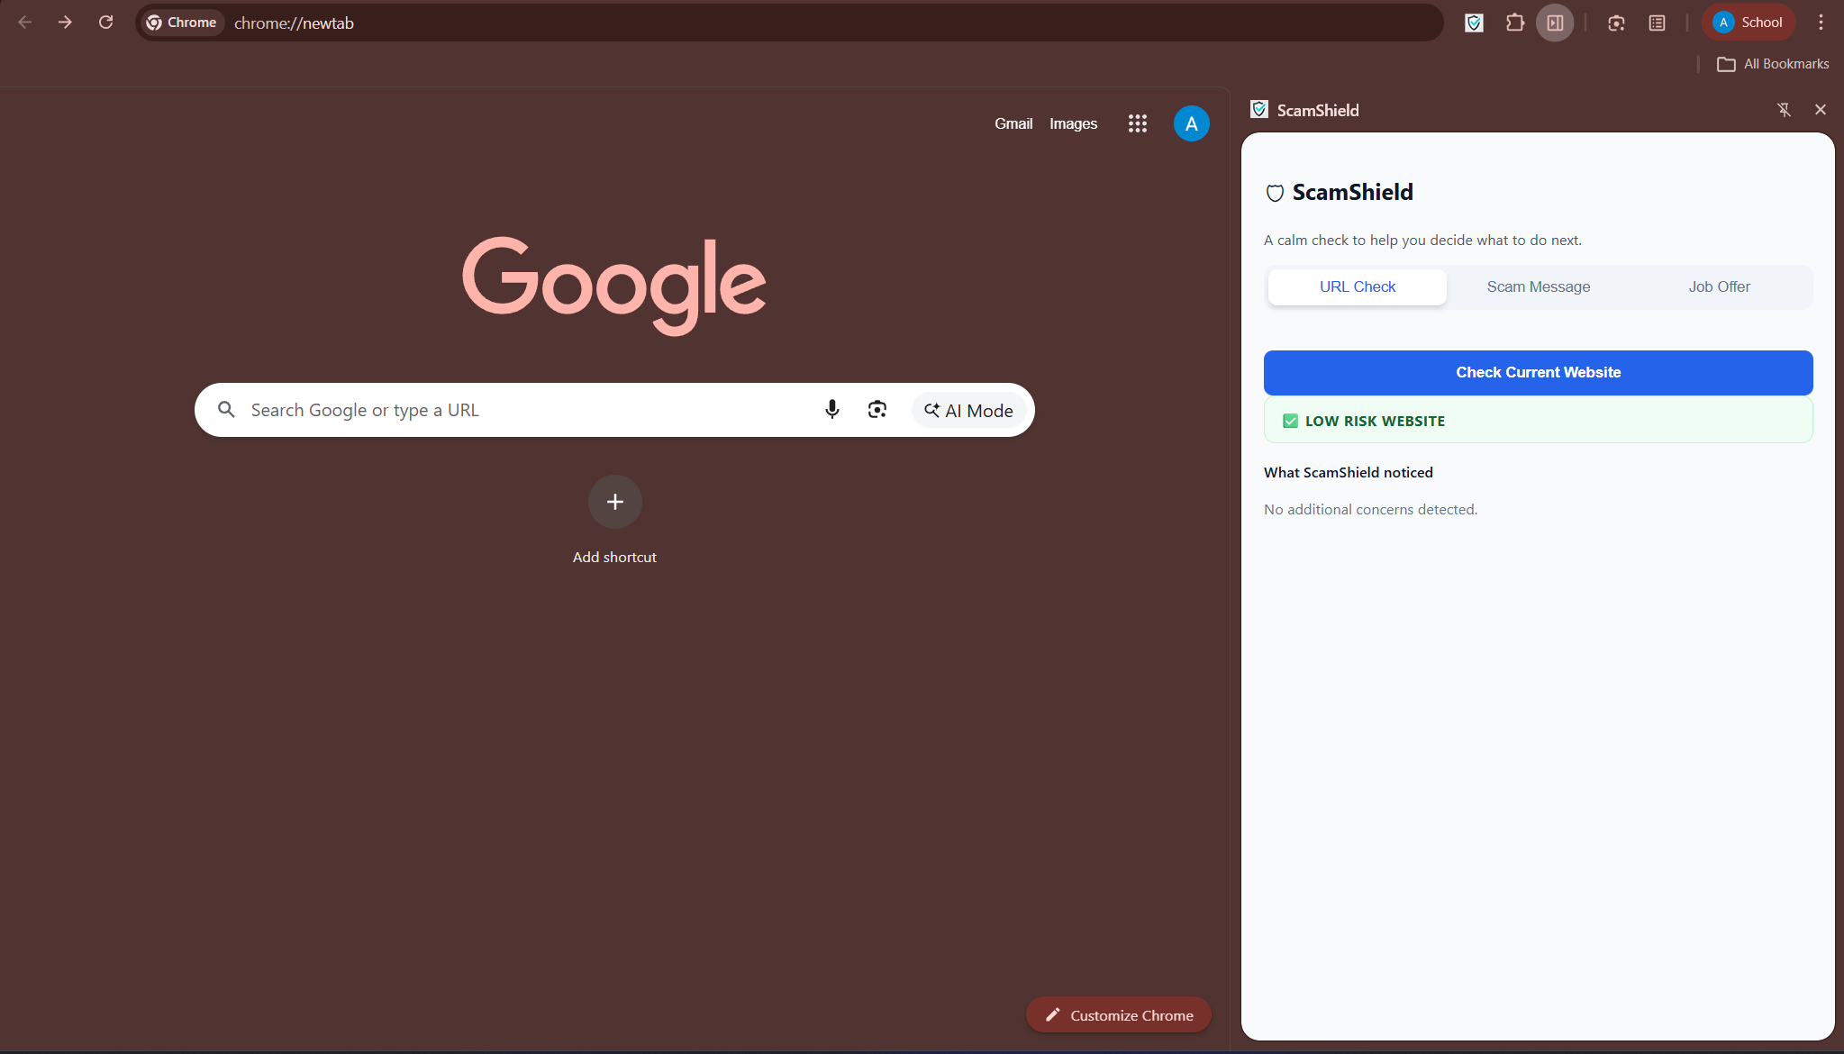Screen dimensions: 1844x1054
Task: Search by image with Lens icon
Action: pyautogui.click(x=877, y=410)
